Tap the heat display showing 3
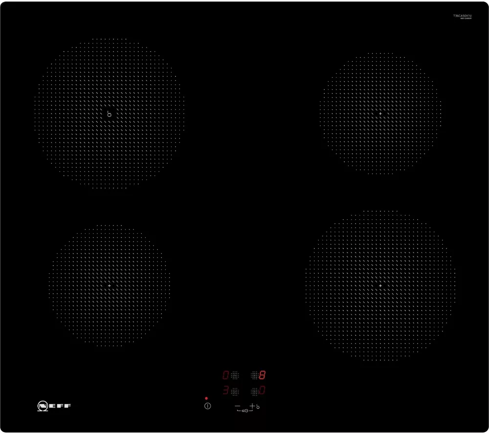The width and height of the screenshot is (489, 434). [225, 391]
